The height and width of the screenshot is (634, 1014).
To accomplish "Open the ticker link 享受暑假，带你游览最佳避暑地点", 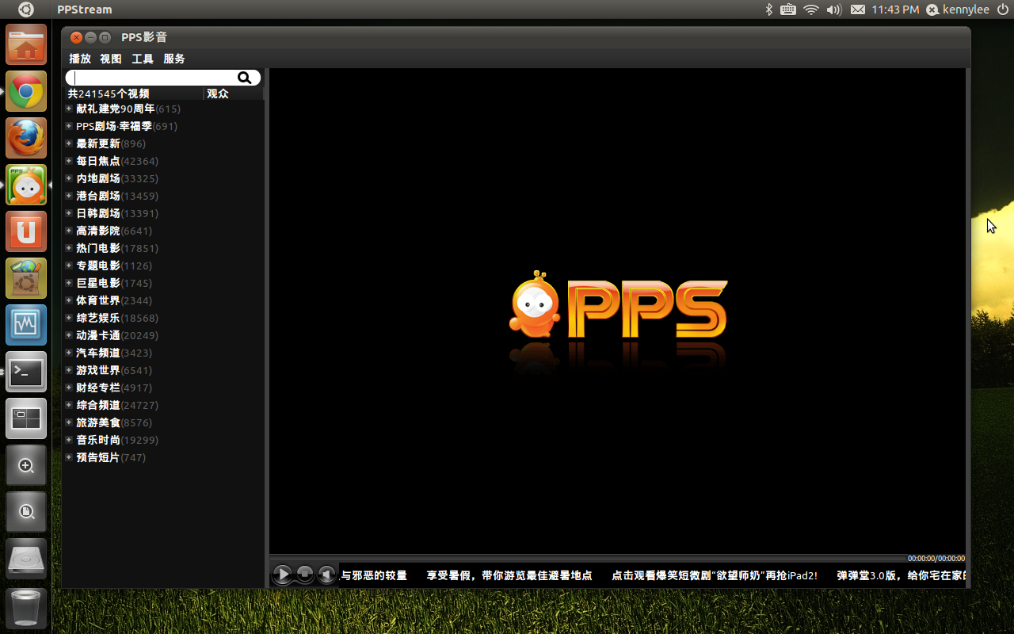I will (x=509, y=575).
